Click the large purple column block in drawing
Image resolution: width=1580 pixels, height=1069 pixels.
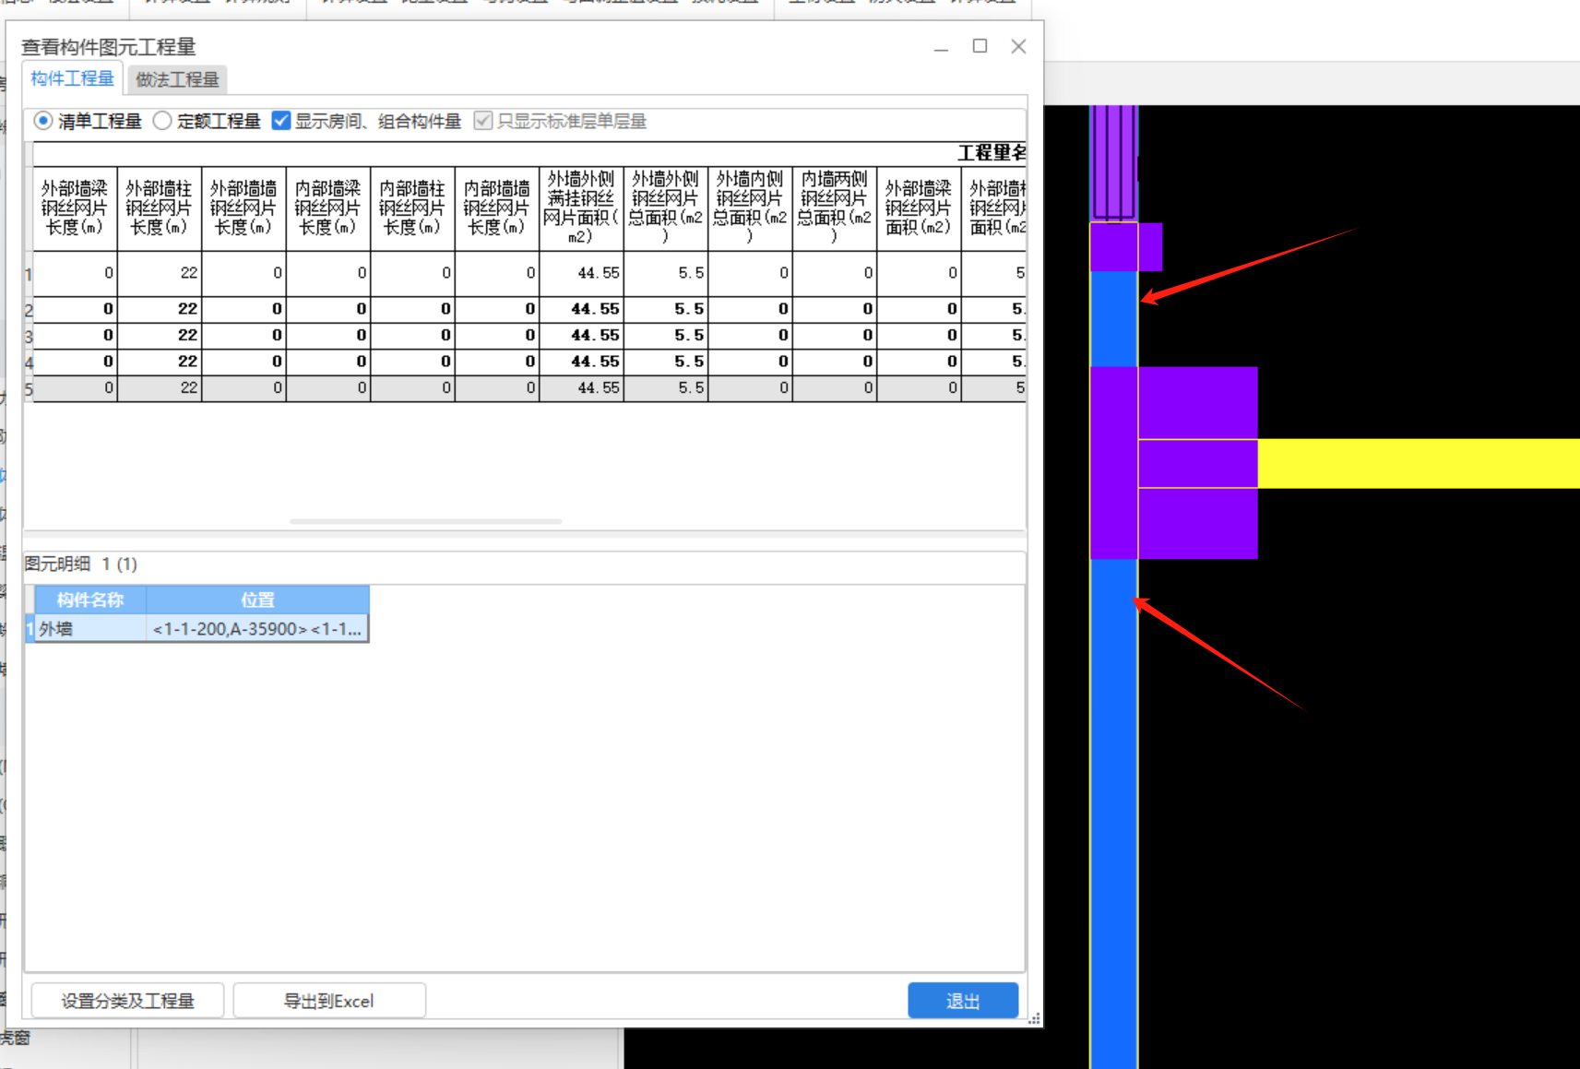(1173, 463)
